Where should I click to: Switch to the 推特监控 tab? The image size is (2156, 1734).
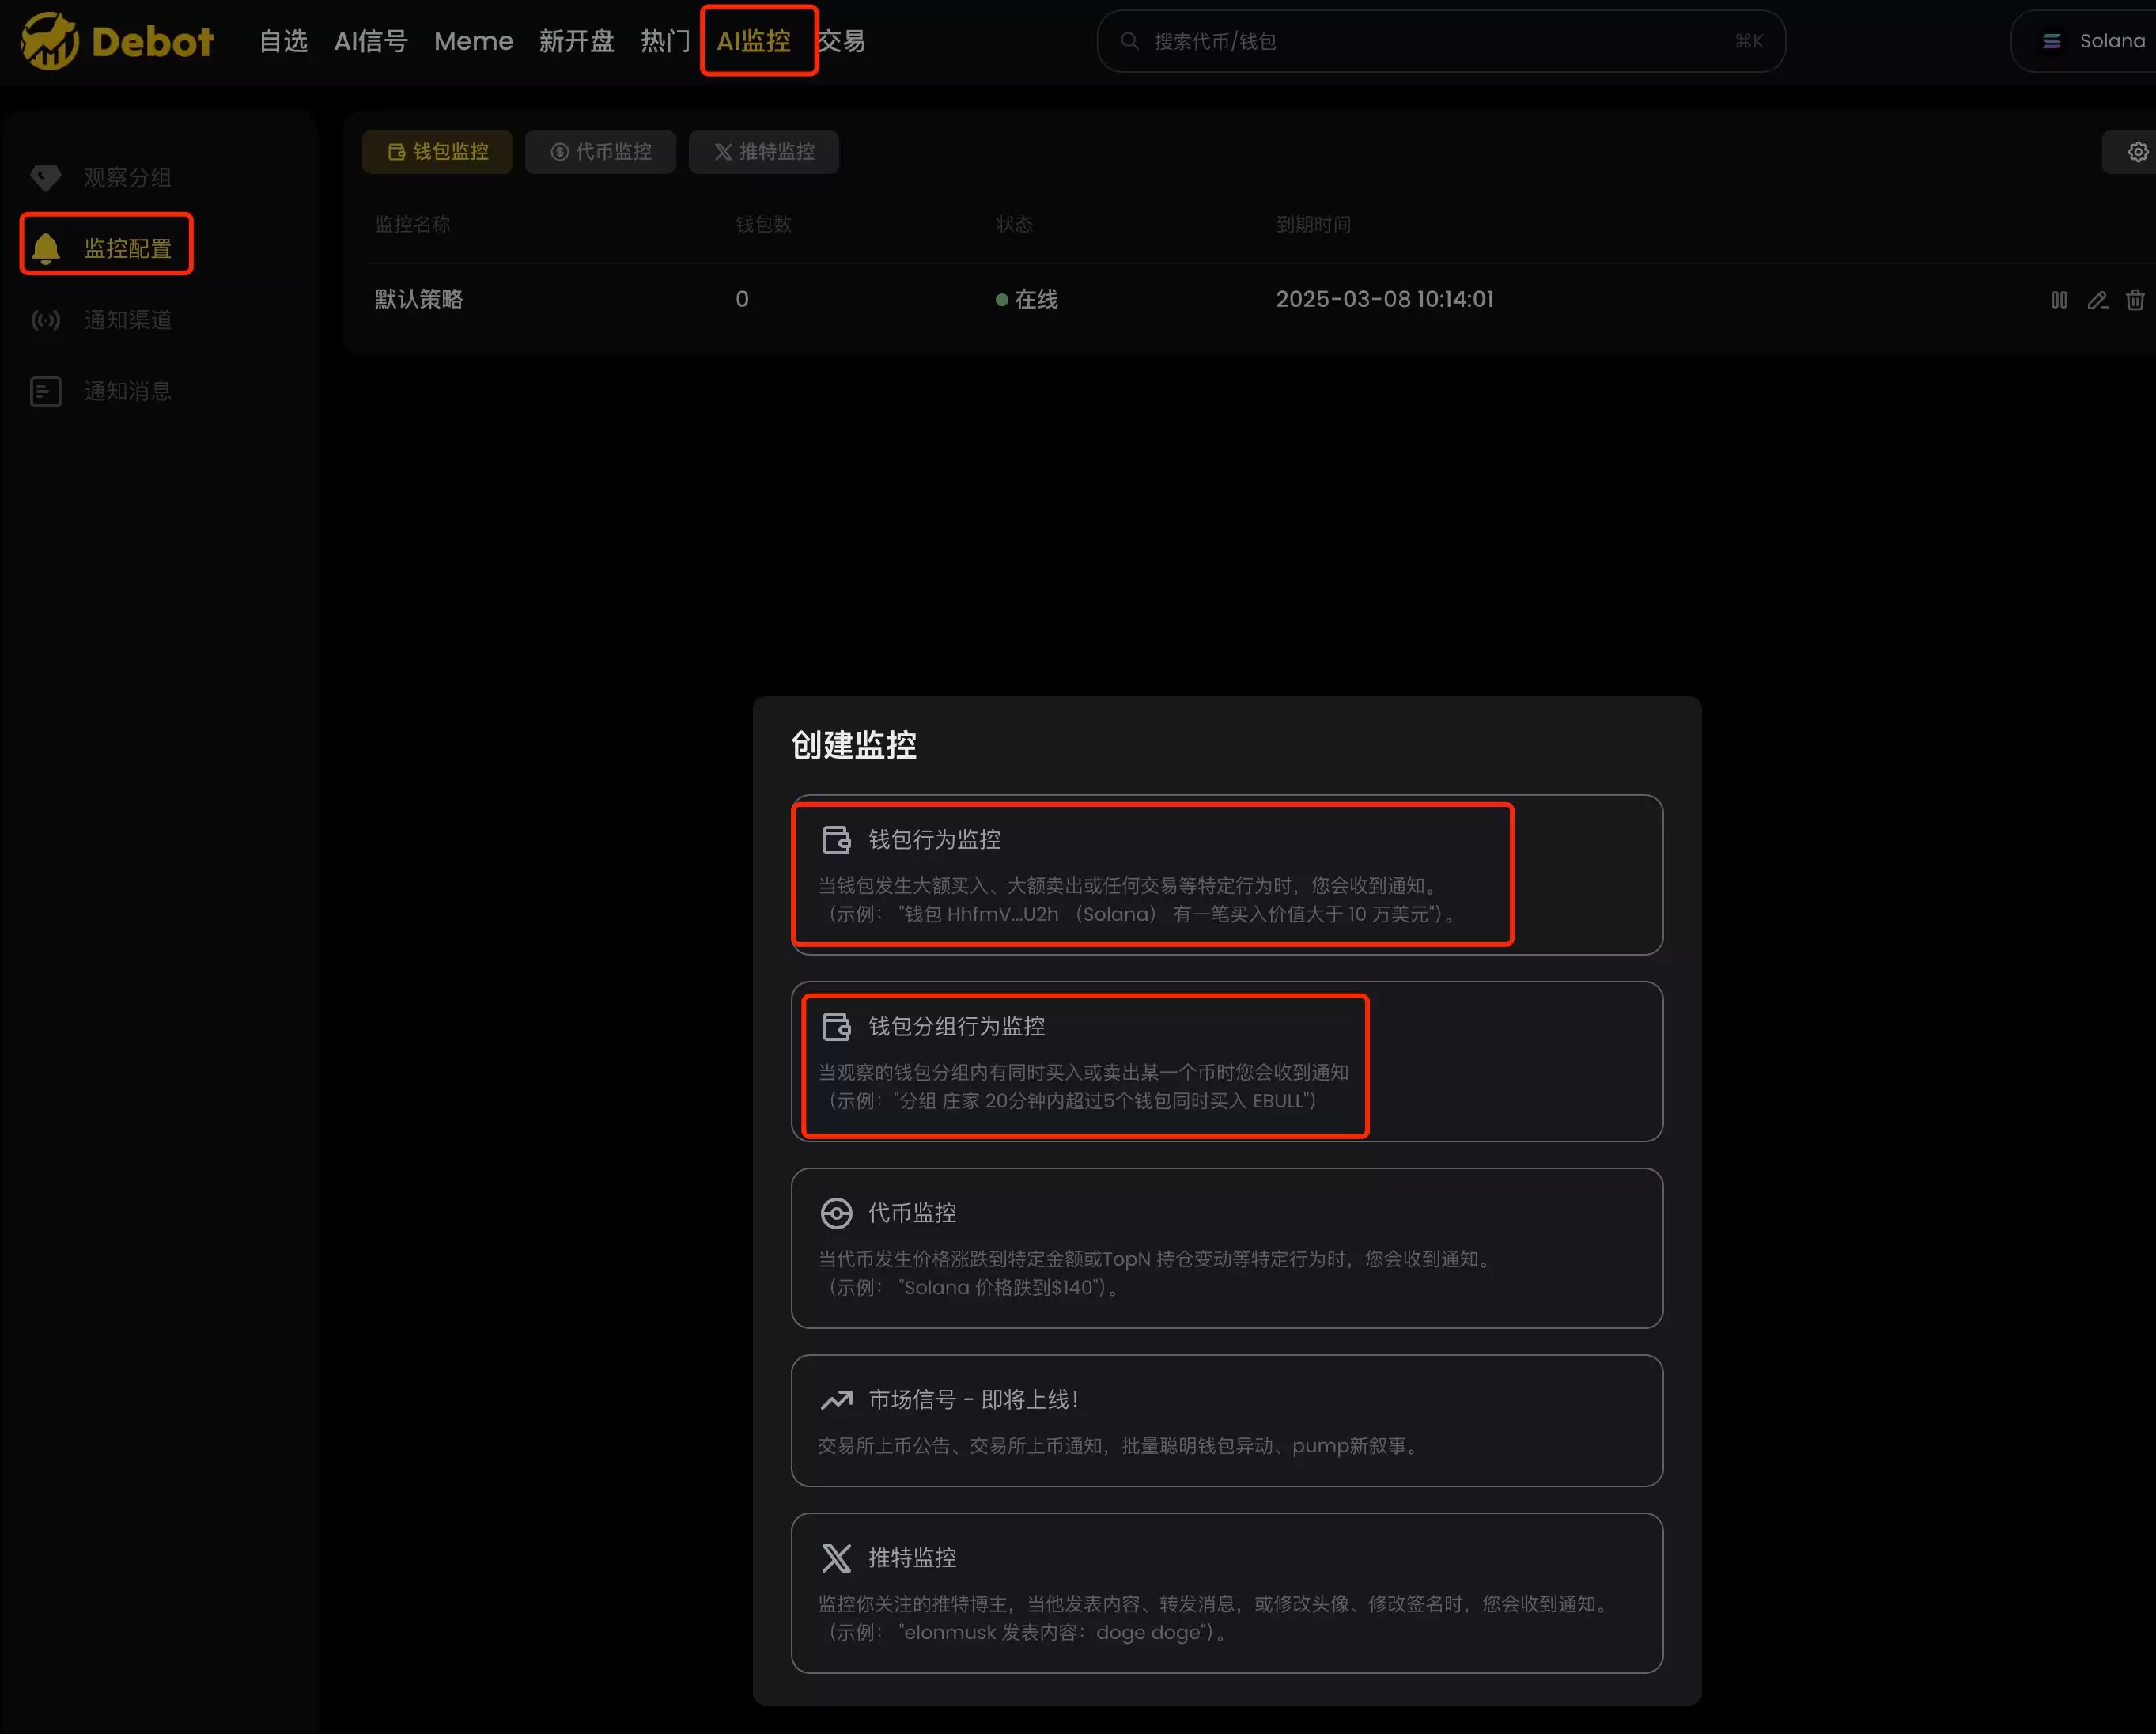tap(764, 152)
